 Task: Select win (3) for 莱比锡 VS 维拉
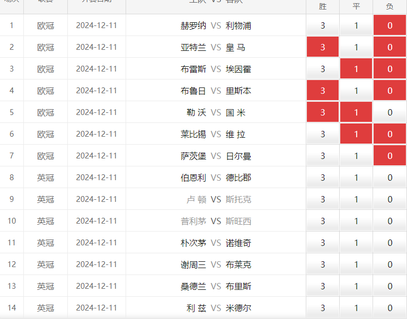(323, 134)
